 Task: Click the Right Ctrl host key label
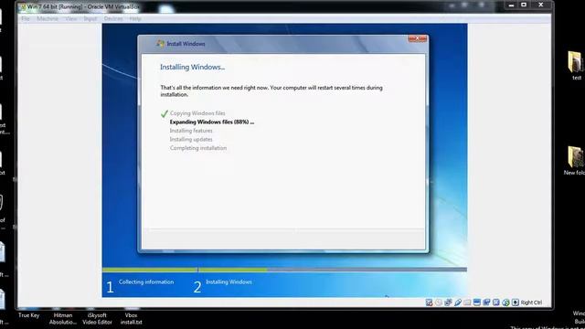tap(531, 302)
